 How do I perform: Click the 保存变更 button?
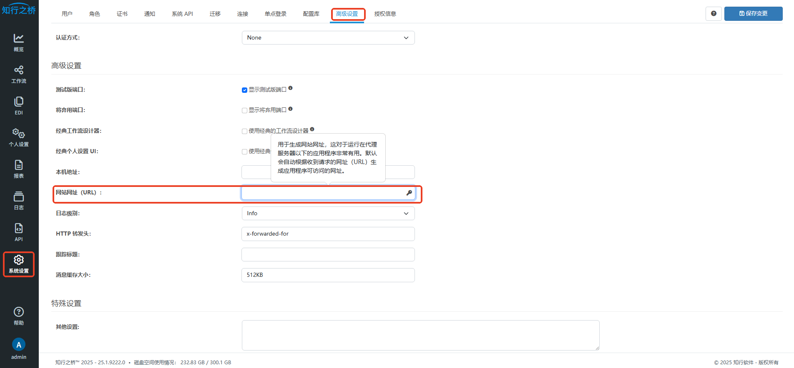[753, 14]
